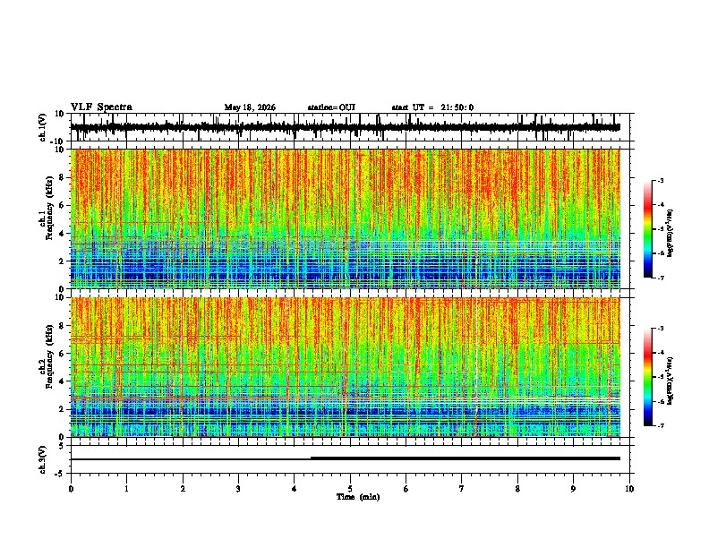This screenshot has width=709, height=548.
Task: Select the start UT 21:50:0 label
Action: pos(432,107)
